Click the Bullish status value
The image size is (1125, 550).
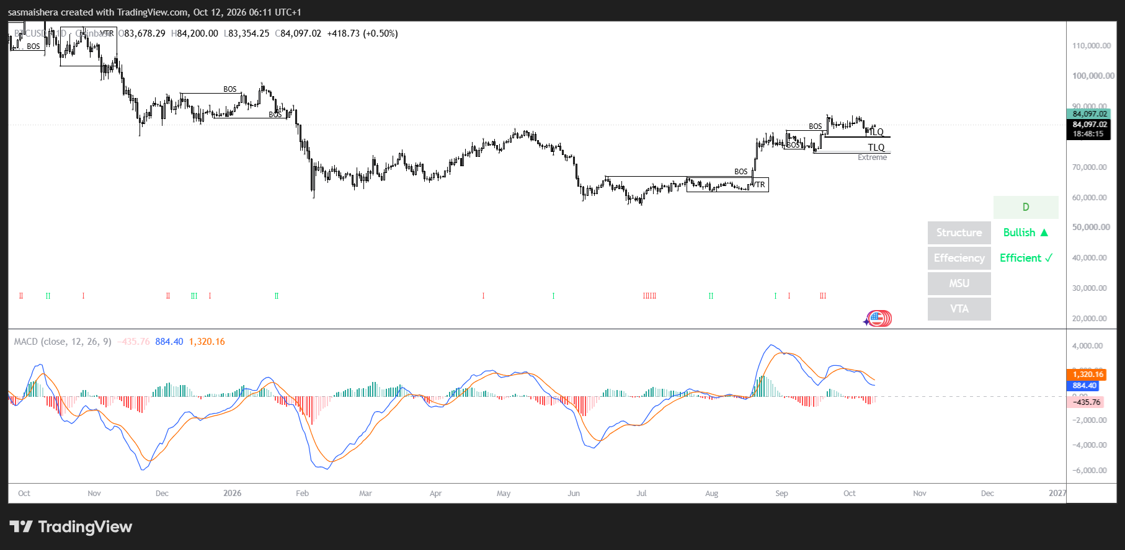point(1026,233)
